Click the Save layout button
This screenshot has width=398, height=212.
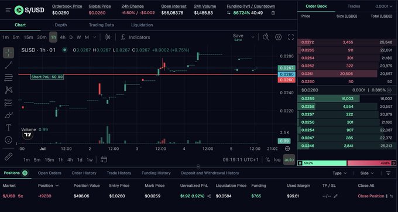tap(238, 37)
